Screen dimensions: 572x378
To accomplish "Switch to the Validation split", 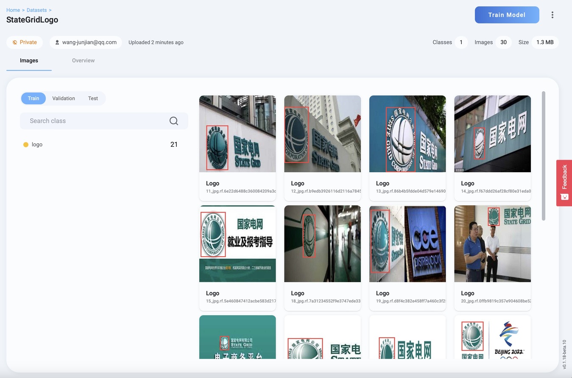I will pyautogui.click(x=64, y=98).
